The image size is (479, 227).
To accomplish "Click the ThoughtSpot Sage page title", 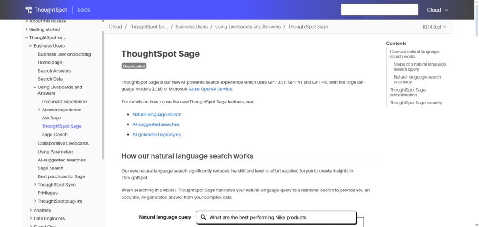I will pyautogui.click(x=160, y=54).
